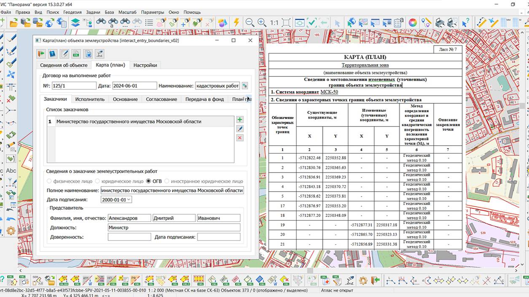Viewport: 529px width, 297px height.
Task: Click the 'Лист № 7' label in the plan
Action: coord(448,49)
